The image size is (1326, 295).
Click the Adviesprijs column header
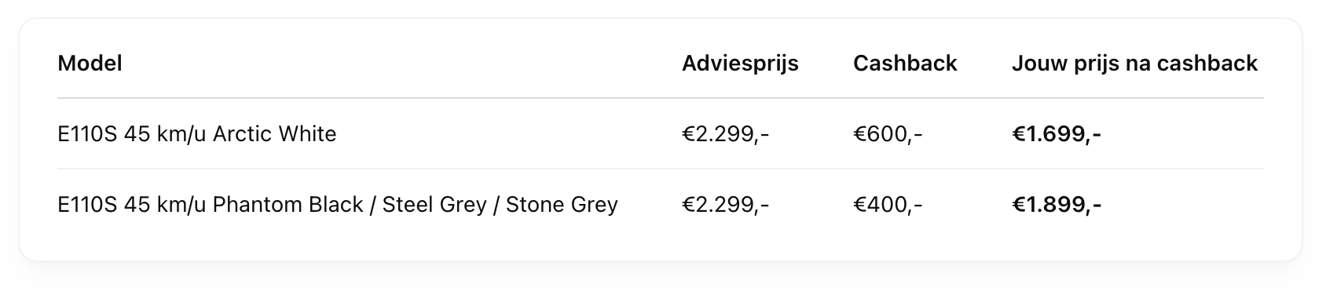(x=740, y=64)
